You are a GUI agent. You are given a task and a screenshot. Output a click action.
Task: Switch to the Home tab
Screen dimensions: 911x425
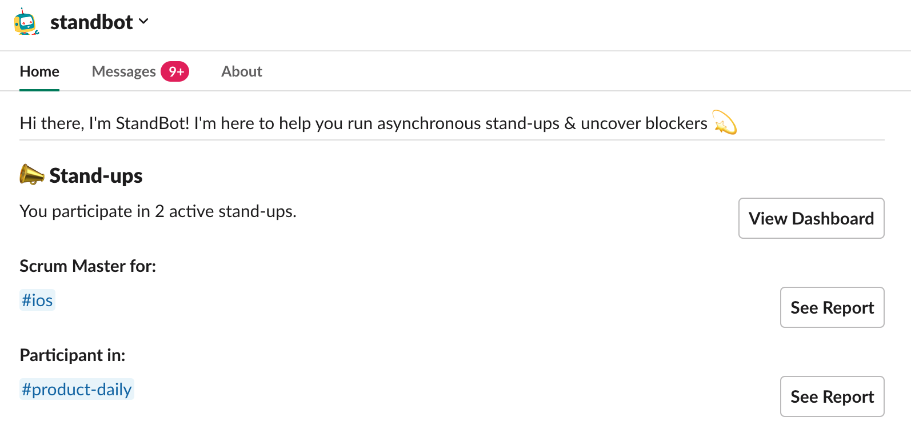(x=39, y=71)
